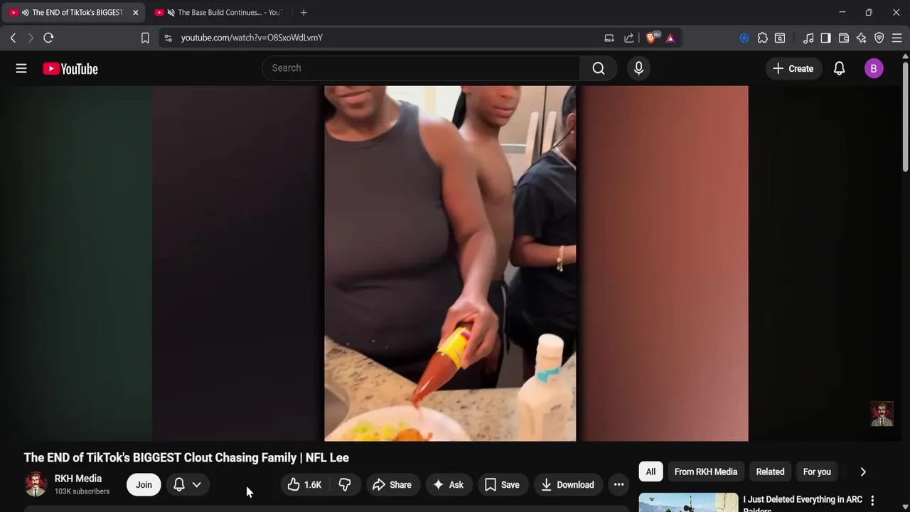Viewport: 910px width, 512px height.
Task: Click into the YouTube search field
Action: click(x=421, y=68)
